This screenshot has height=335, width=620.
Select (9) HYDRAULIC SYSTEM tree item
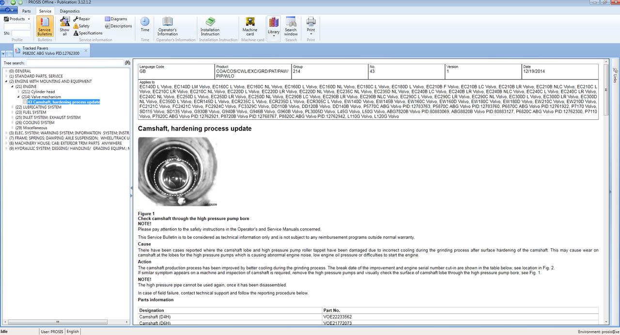pos(69,148)
